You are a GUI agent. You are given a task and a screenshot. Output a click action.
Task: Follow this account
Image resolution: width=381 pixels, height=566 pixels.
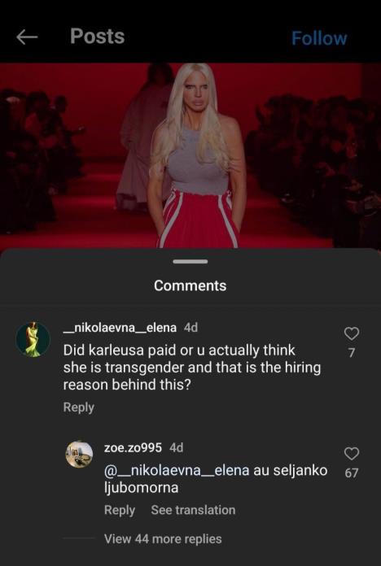(x=319, y=38)
